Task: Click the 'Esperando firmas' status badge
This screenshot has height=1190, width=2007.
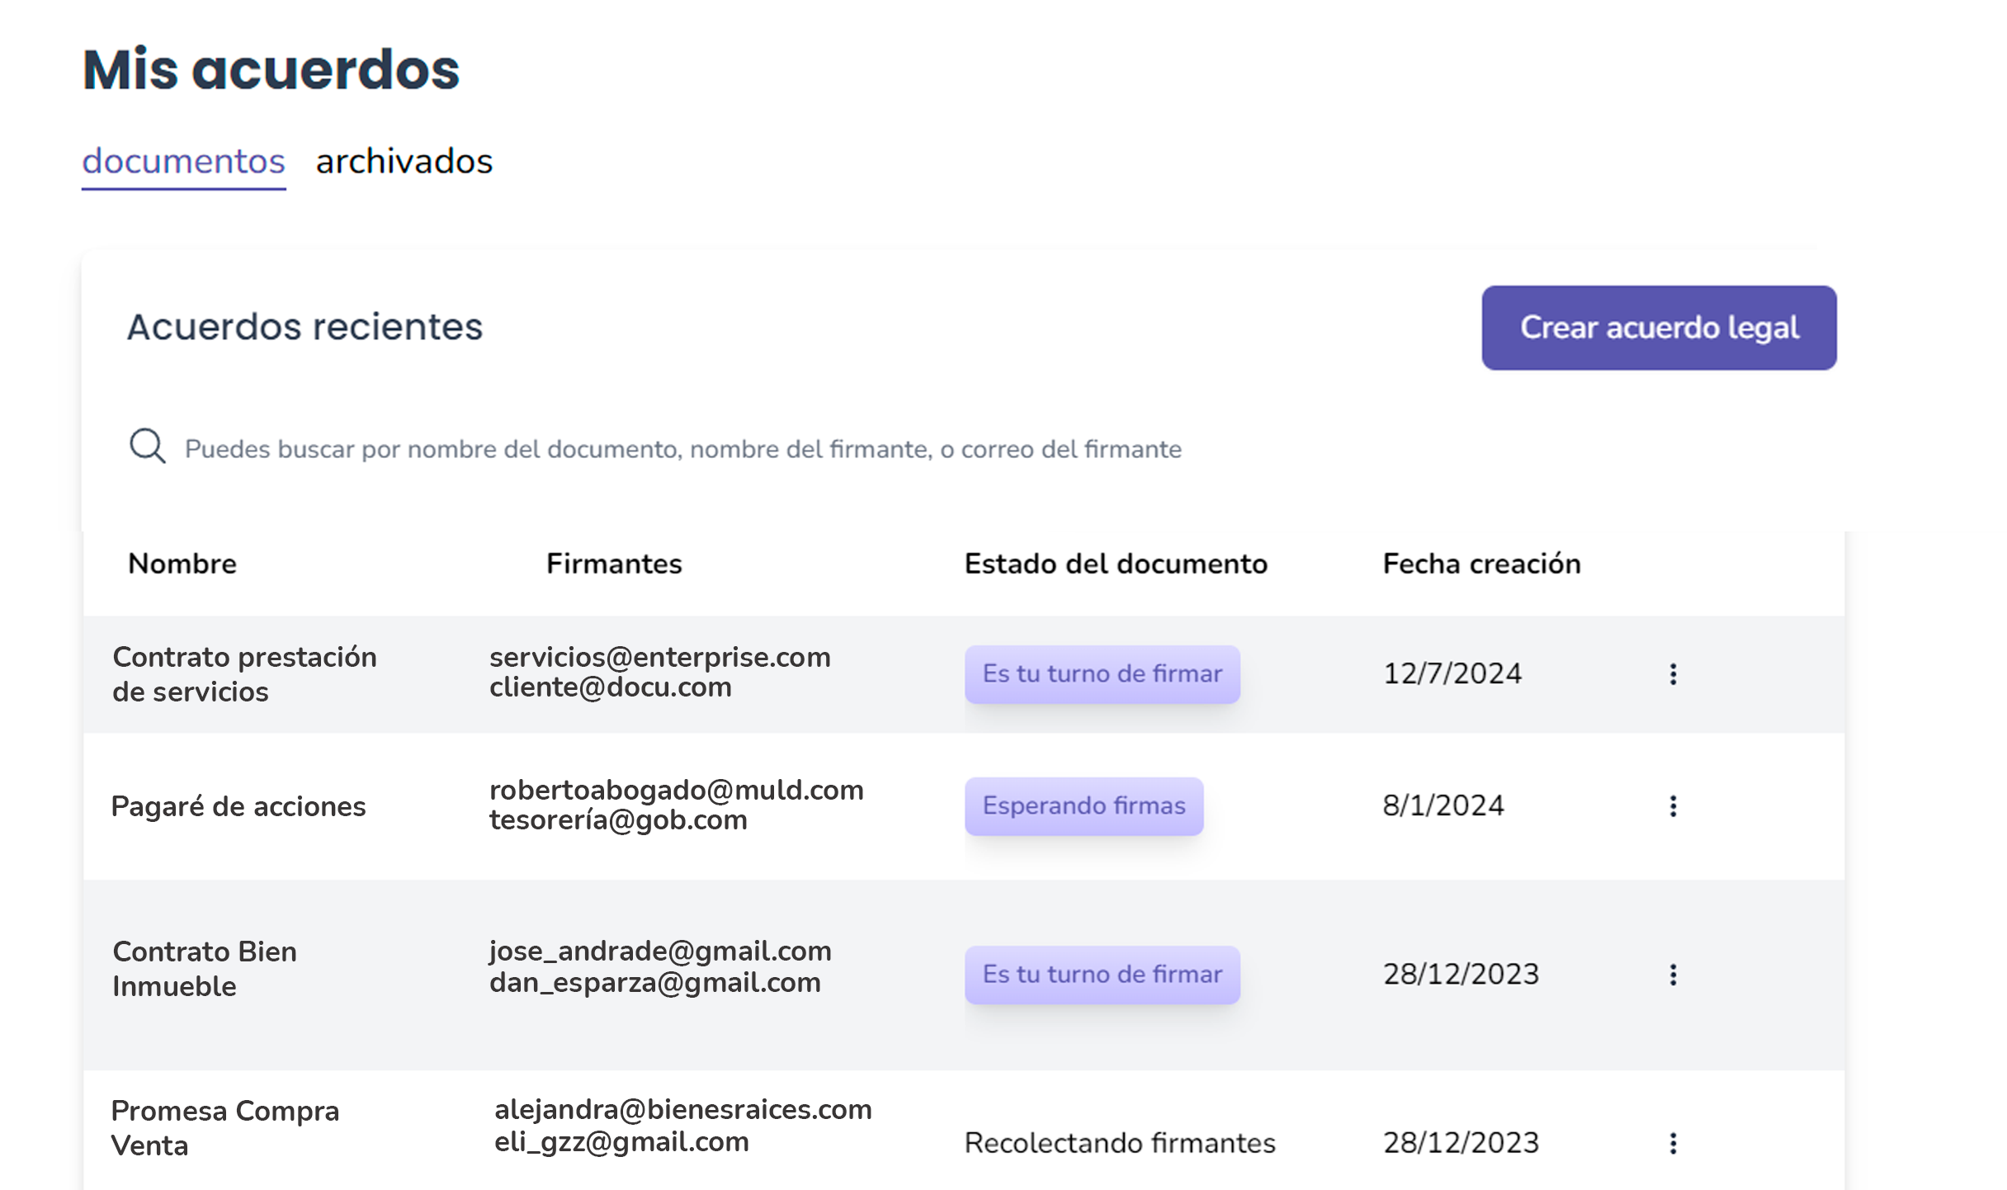Action: click(1084, 805)
